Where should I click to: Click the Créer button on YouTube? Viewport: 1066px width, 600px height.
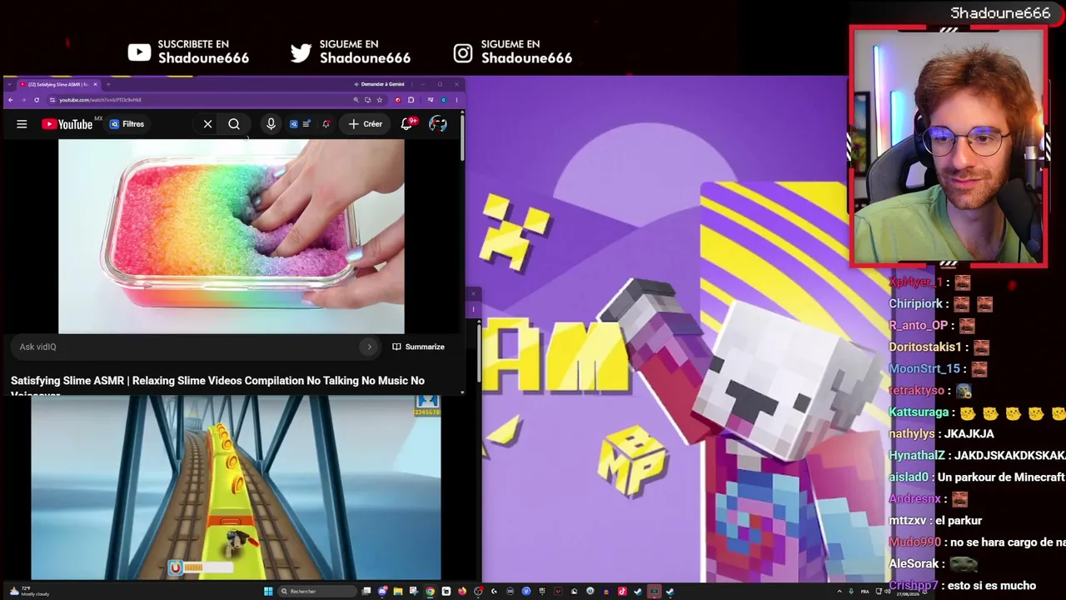click(365, 124)
